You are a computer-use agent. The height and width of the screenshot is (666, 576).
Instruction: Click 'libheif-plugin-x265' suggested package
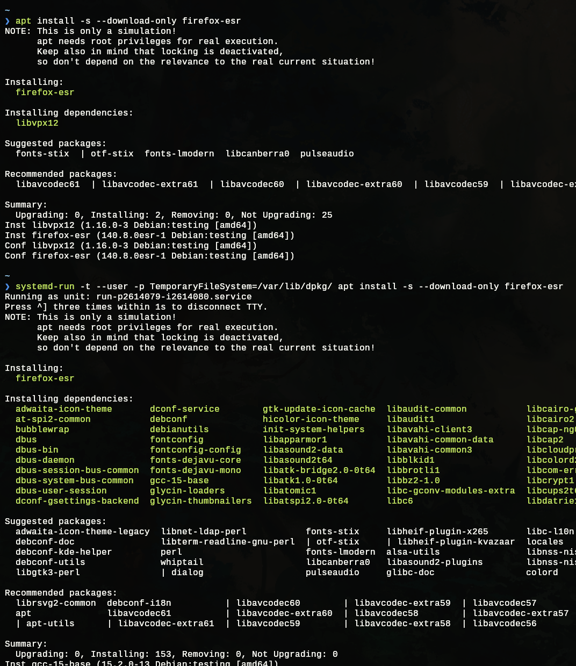[x=437, y=532]
